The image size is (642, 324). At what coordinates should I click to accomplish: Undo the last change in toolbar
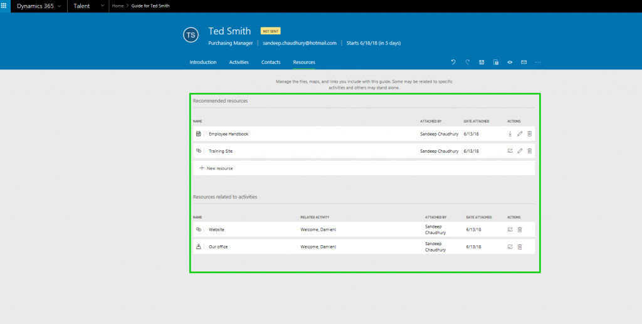(x=453, y=62)
